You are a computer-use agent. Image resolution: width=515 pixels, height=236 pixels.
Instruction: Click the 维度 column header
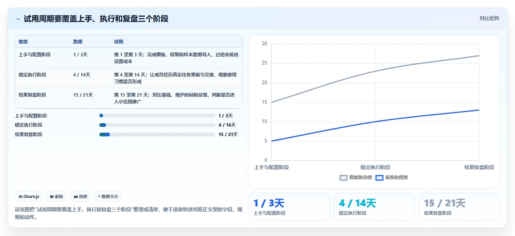23,42
